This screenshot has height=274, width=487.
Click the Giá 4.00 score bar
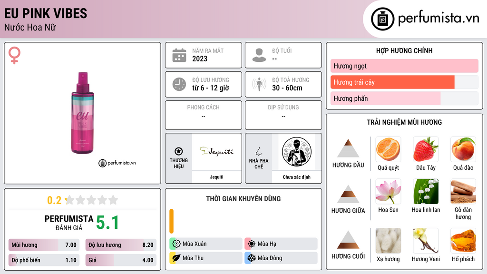121,260
